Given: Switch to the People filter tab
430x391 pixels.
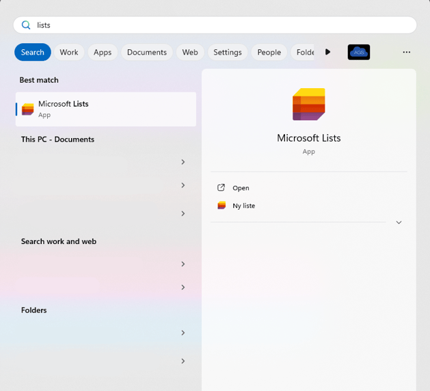Looking at the screenshot, I should click(x=269, y=52).
